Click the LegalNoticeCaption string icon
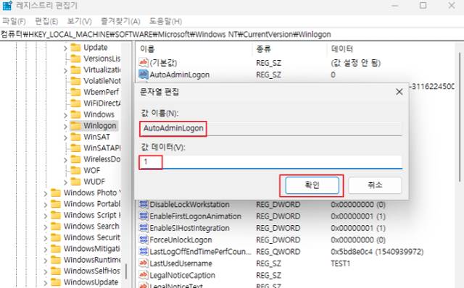Image resolution: width=464 pixels, height=288 pixels. (144, 275)
